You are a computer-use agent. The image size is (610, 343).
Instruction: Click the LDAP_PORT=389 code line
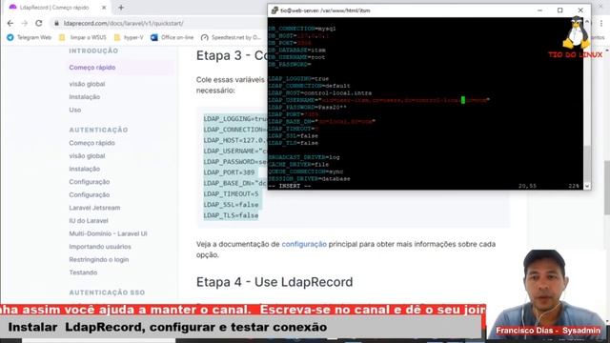229,172
